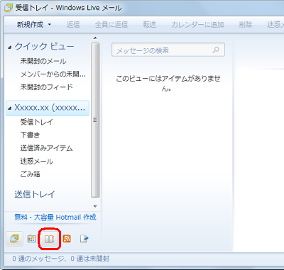Collapse the クイック ビュー section
The height and width of the screenshot is (270, 284).
9,47
